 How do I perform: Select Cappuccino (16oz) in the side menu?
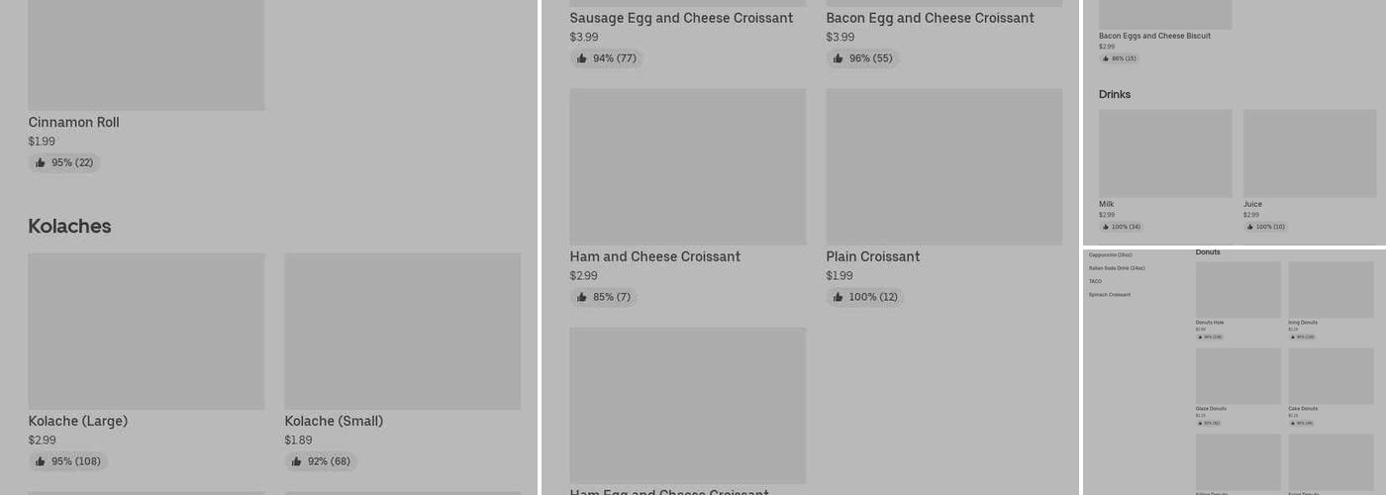(x=1111, y=255)
